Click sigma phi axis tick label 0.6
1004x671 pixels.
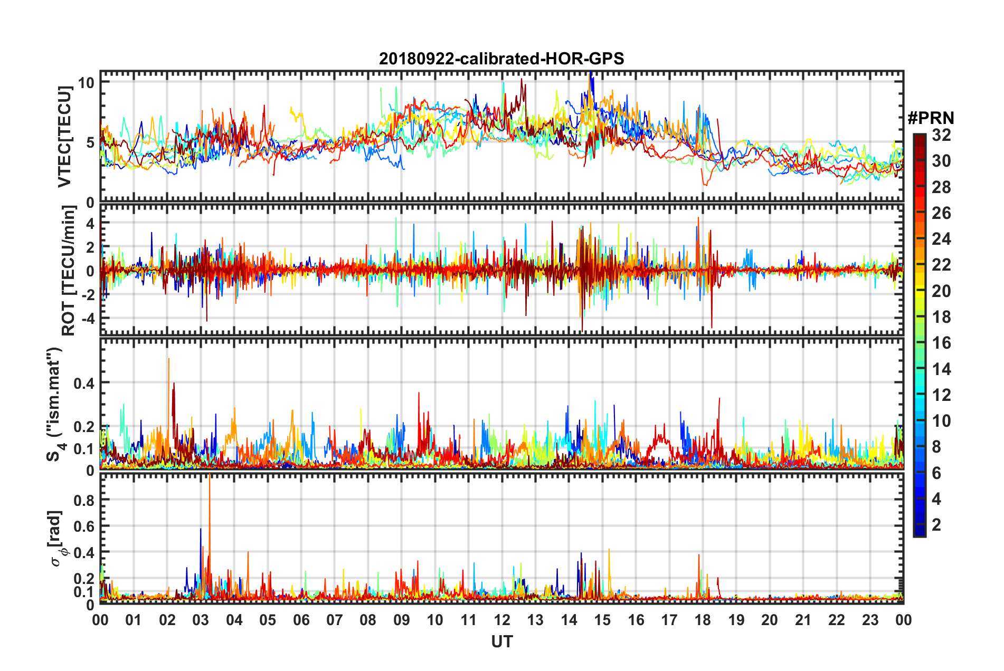point(84,526)
